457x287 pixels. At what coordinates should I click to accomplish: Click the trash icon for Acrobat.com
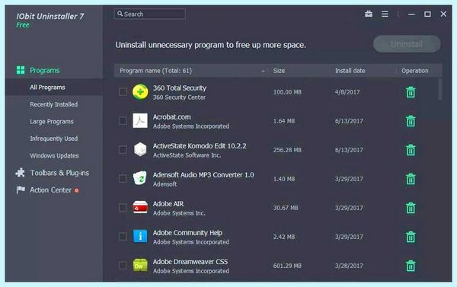[411, 121]
